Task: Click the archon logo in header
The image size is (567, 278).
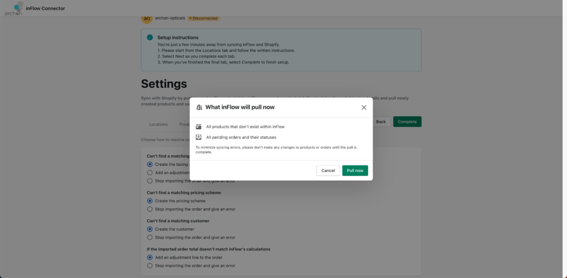Action: click(x=14, y=8)
